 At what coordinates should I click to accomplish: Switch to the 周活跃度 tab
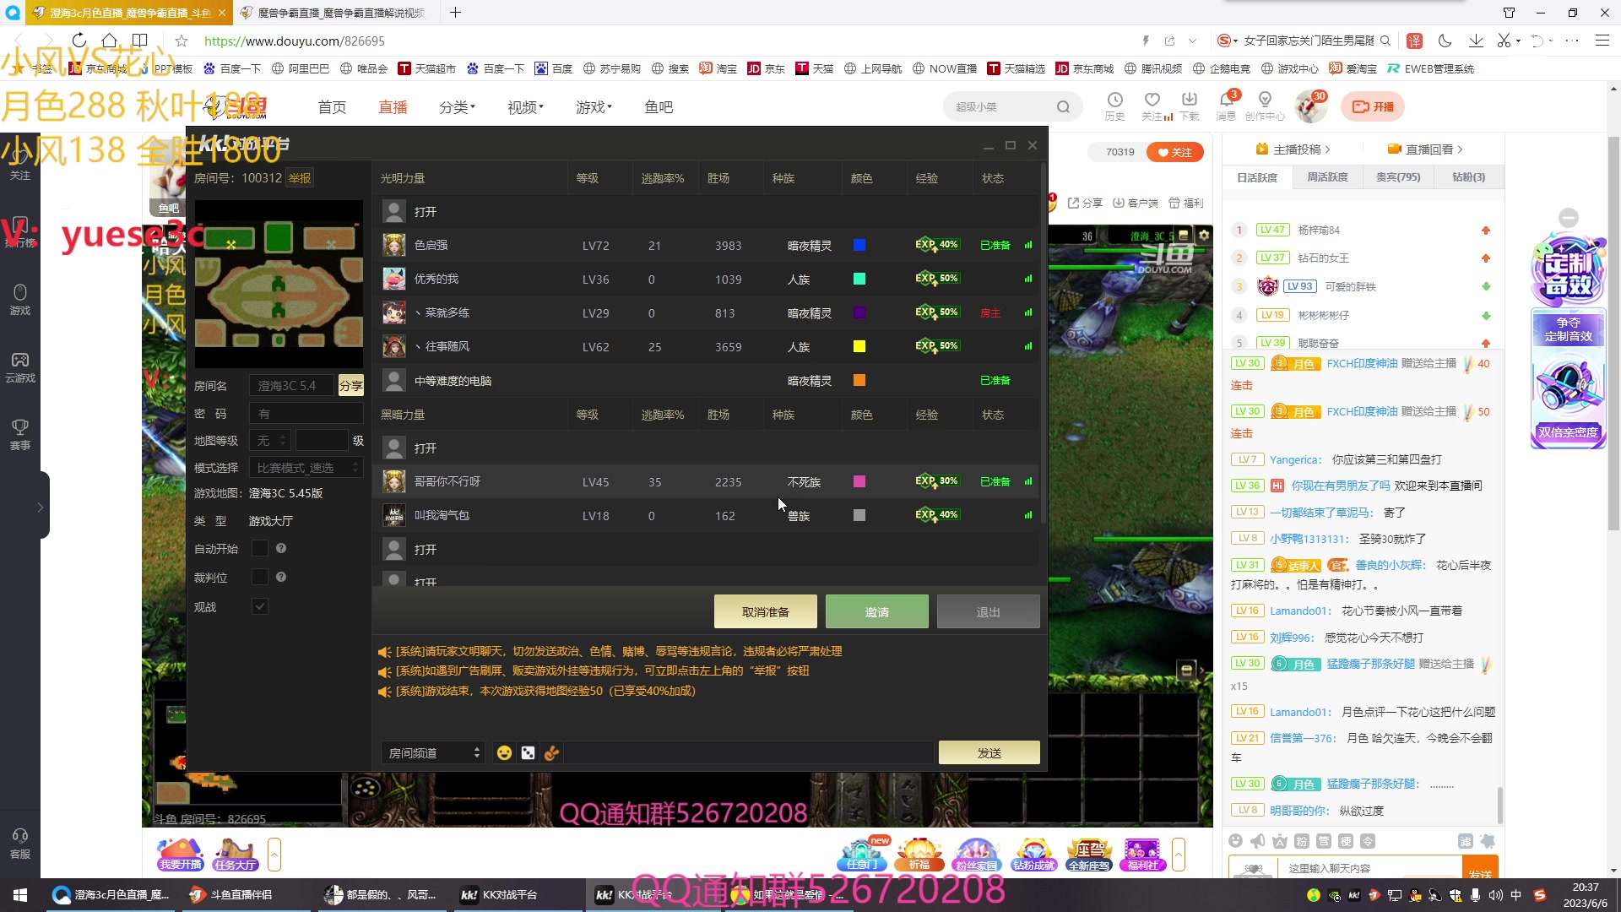point(1327,177)
